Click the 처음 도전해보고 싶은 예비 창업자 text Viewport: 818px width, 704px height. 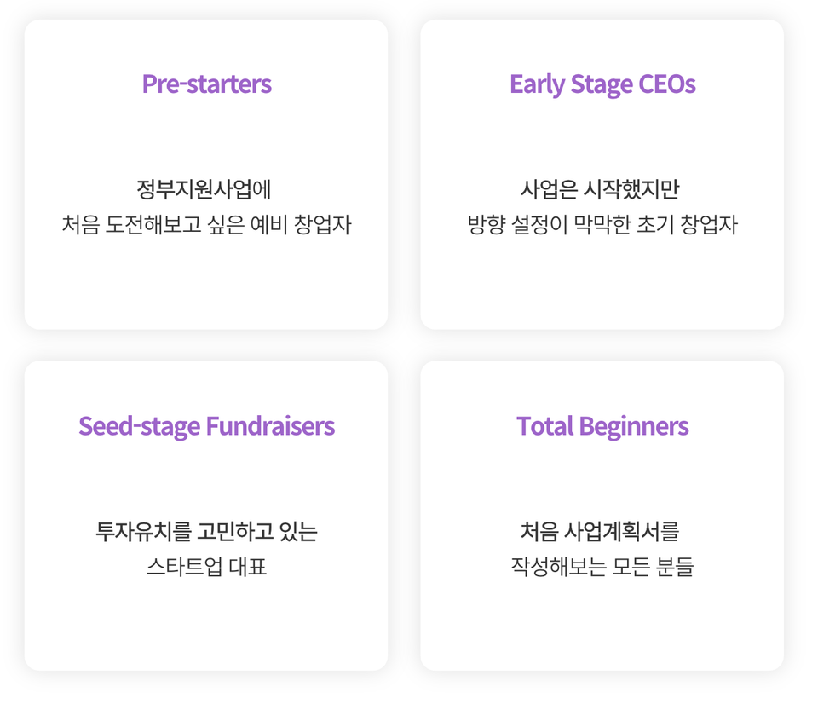click(206, 224)
